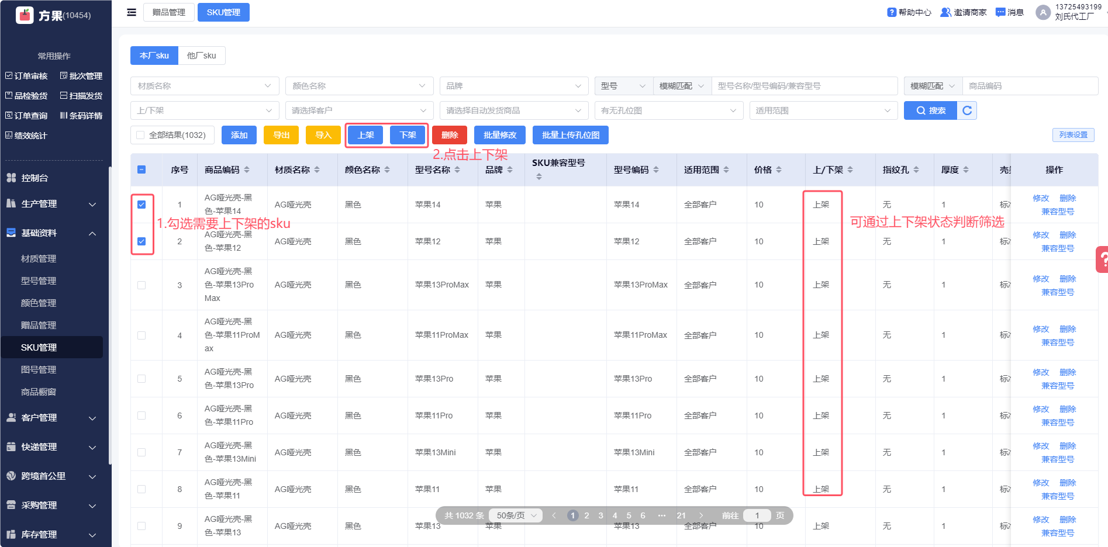Click the Fangguo apple logo
Screen dimensions: 1108x547
point(25,15)
